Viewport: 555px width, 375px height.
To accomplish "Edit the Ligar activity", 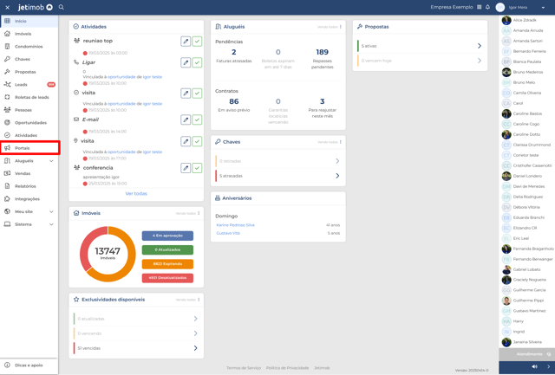I will [186, 62].
